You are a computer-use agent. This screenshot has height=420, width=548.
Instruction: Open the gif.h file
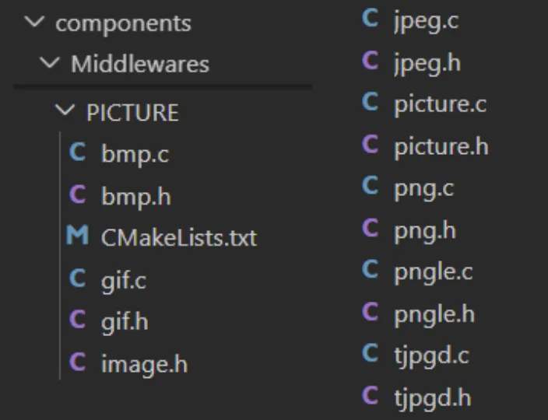tap(125, 323)
